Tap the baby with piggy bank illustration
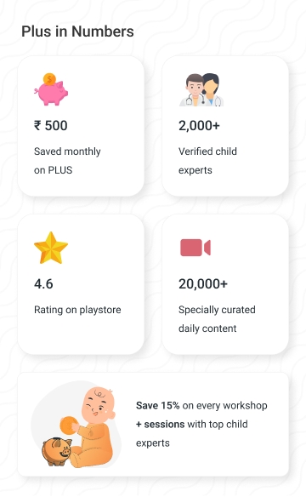This screenshot has height=497, width=306. click(x=76, y=425)
